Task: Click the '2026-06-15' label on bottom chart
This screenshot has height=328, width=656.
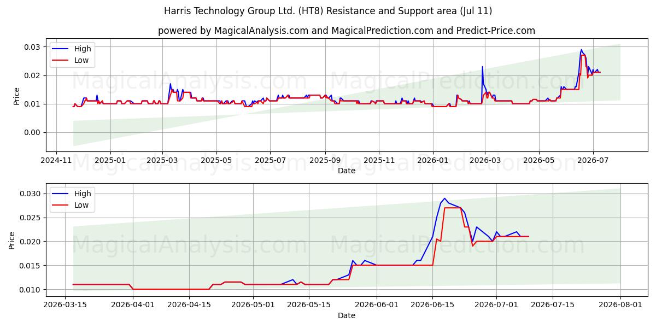Action: (432, 306)
